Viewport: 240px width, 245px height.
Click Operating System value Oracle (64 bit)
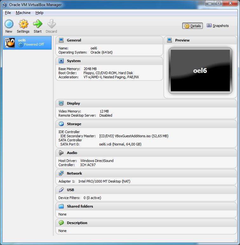pos(101,52)
